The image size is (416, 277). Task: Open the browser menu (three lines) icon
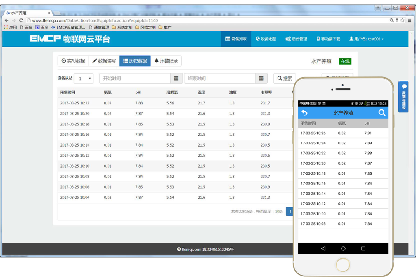[409, 20]
